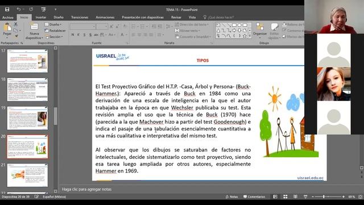Select the triangle shape in shapes gallery
Screen dimensions: 364x205
tap(218, 30)
